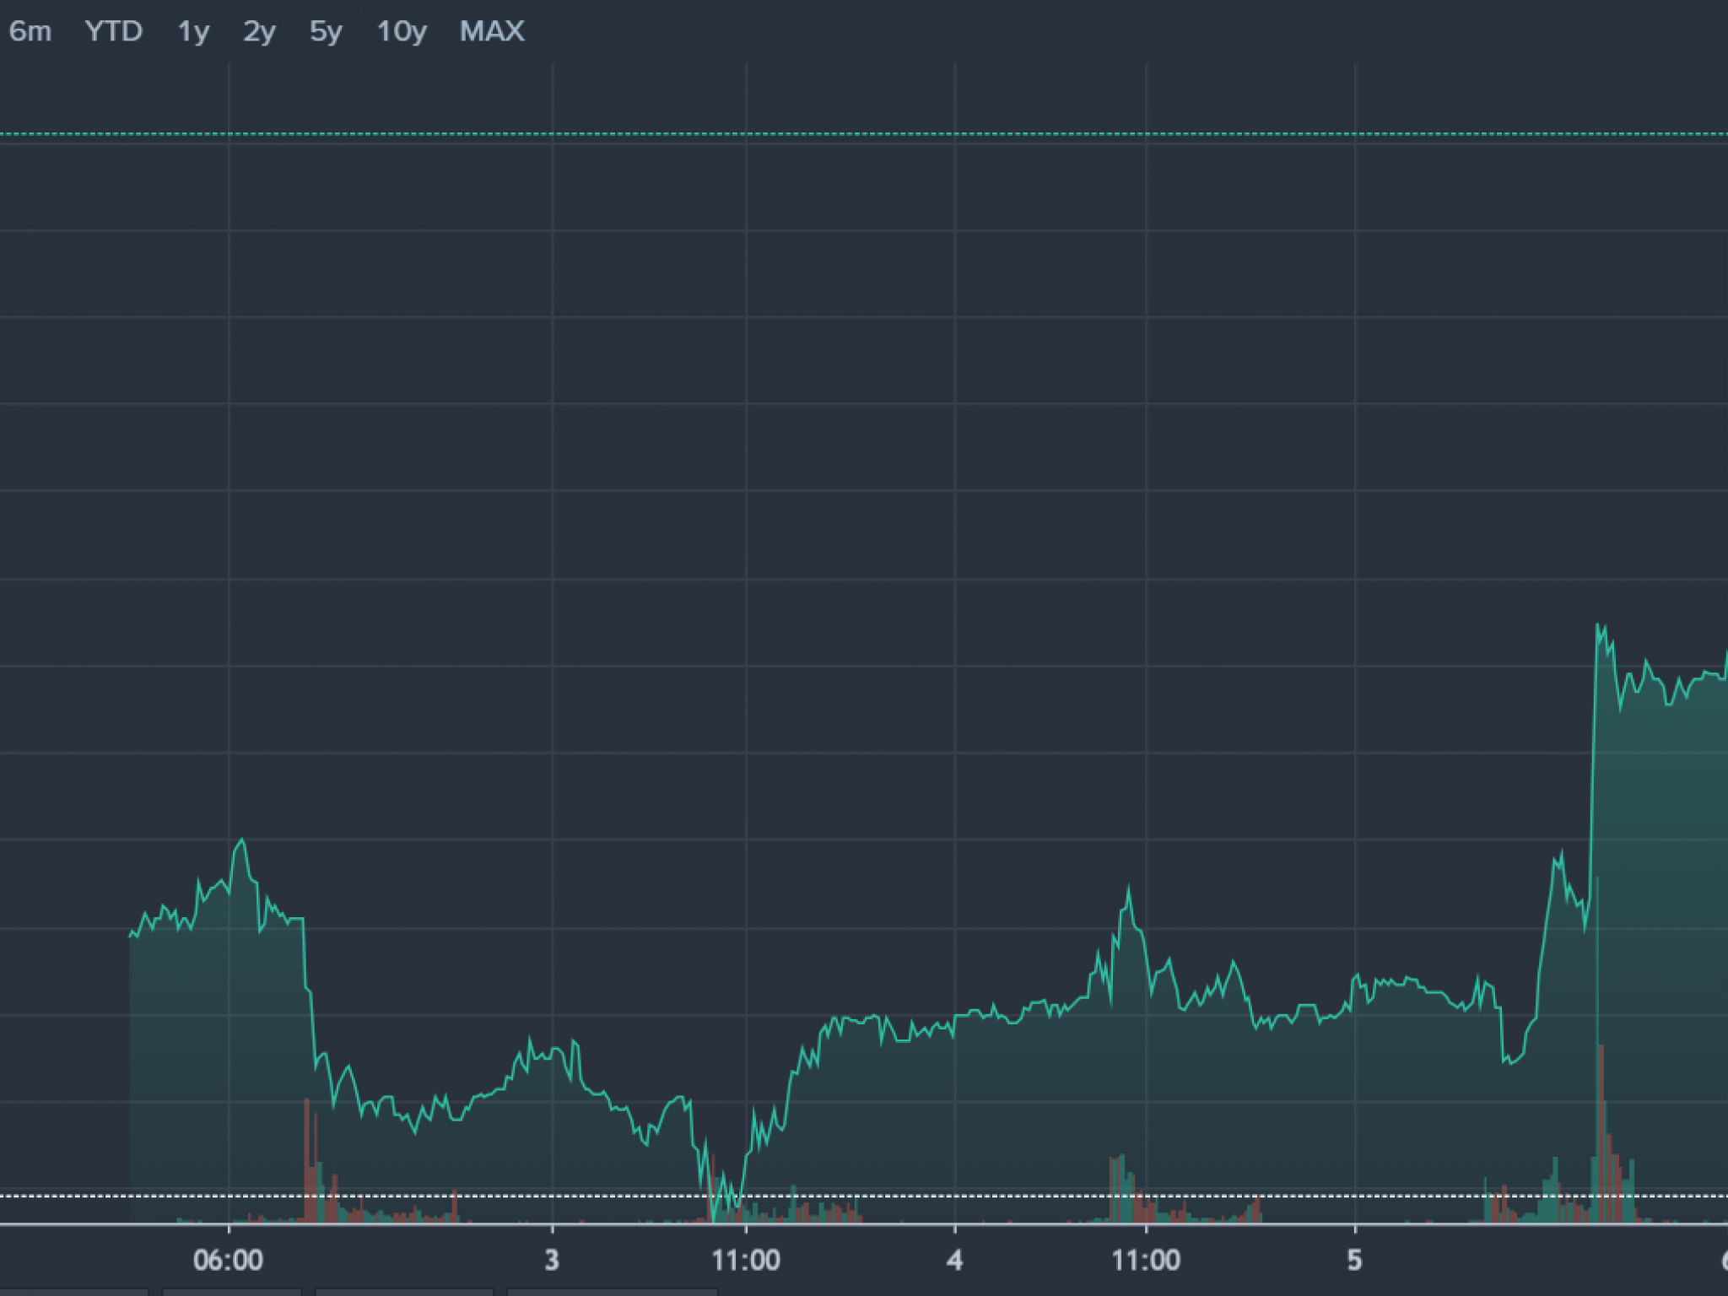Click the day 3 axis label

pyautogui.click(x=552, y=1260)
